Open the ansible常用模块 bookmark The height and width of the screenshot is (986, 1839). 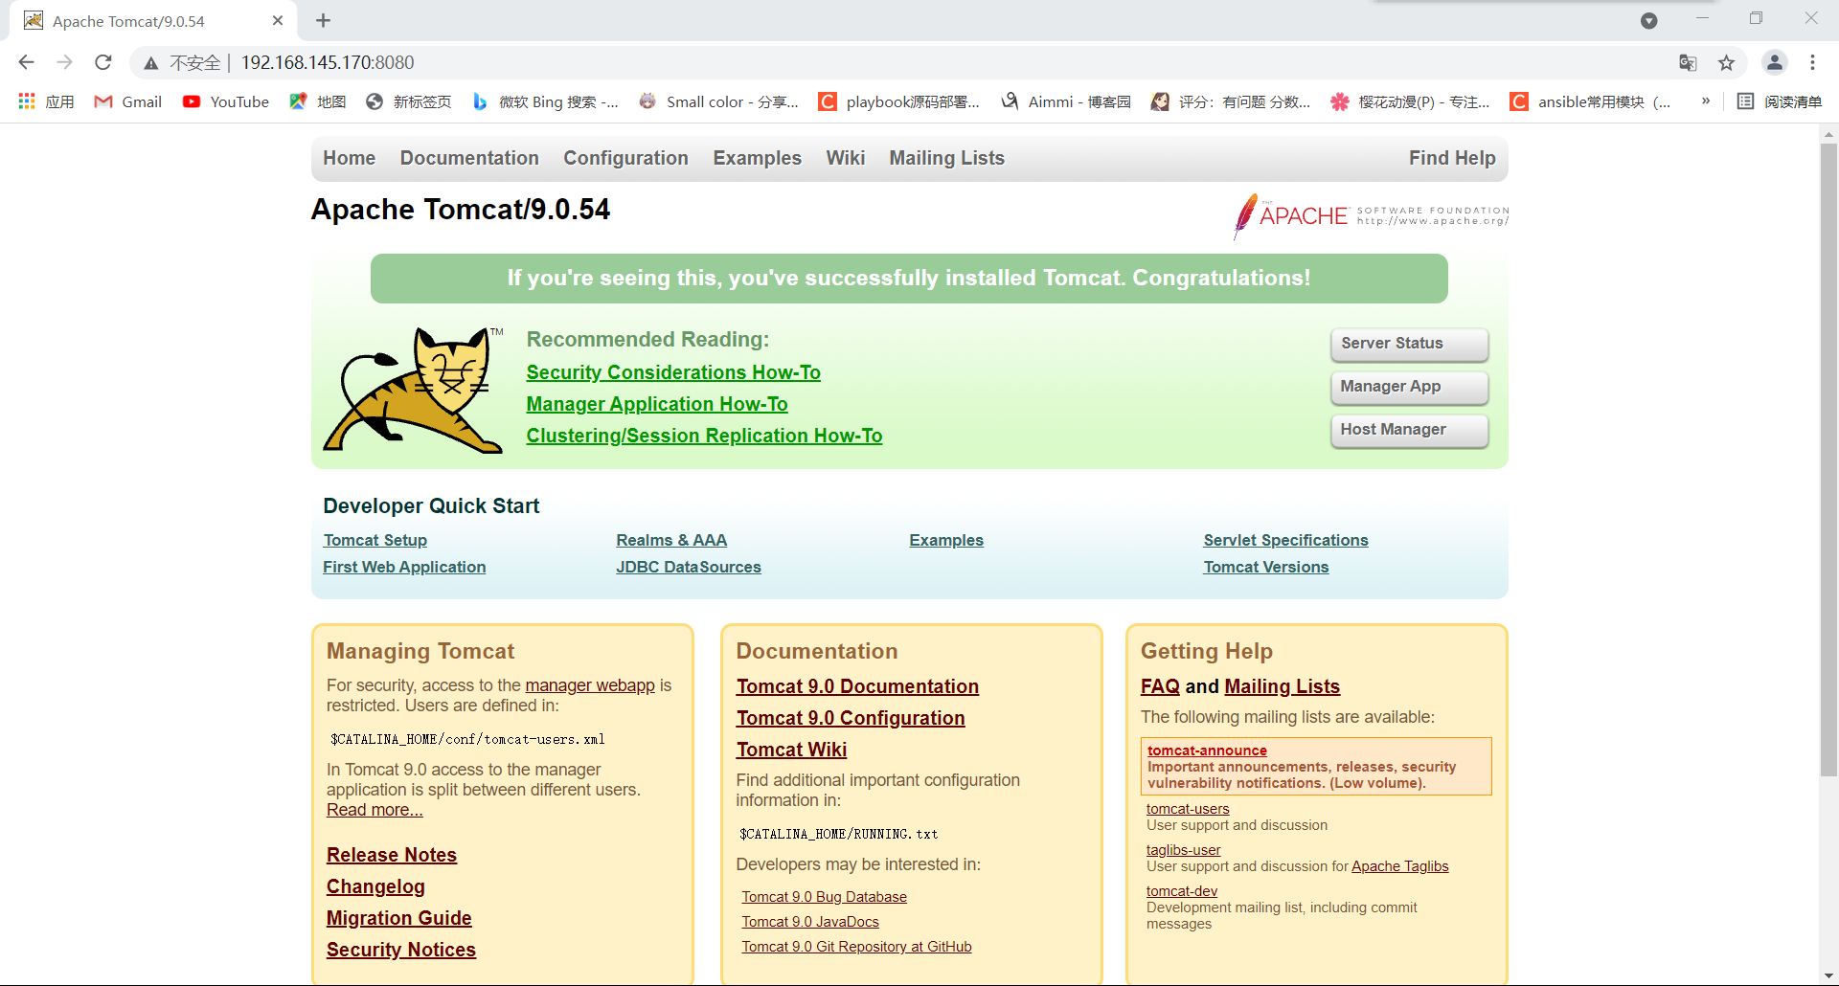(x=1591, y=101)
